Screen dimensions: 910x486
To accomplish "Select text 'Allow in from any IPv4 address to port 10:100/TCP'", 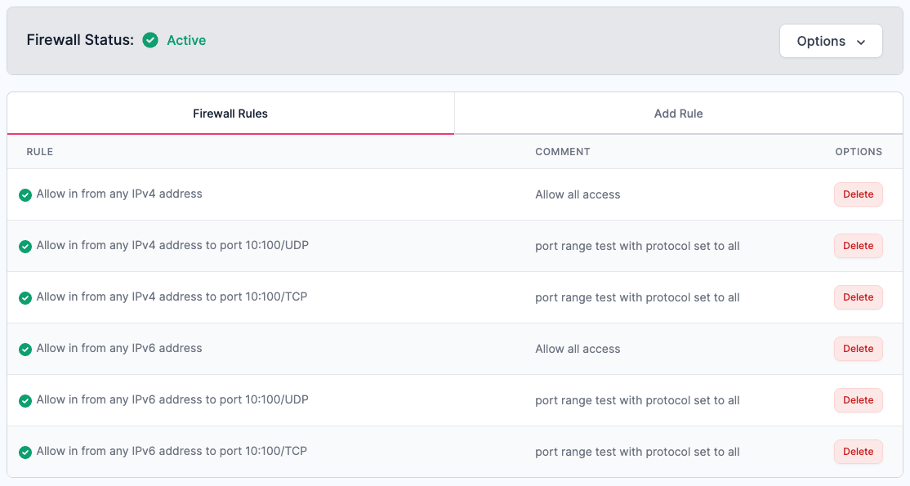I will pyautogui.click(x=172, y=297).
